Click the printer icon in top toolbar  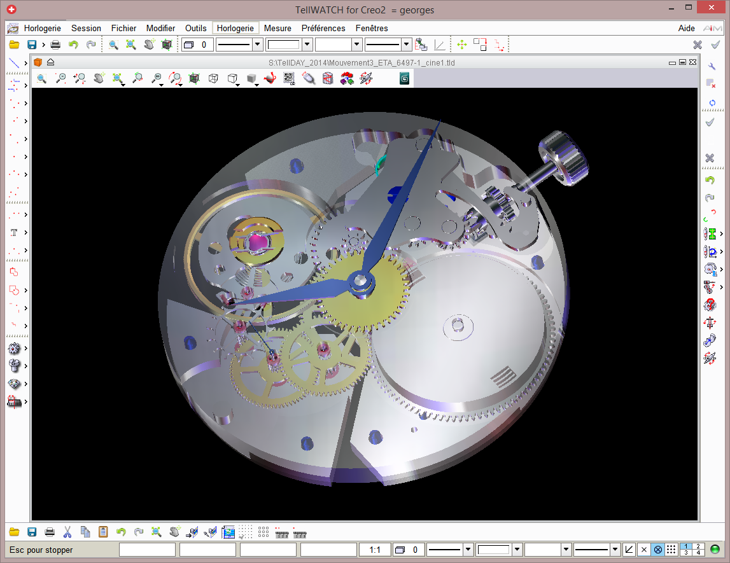point(55,45)
